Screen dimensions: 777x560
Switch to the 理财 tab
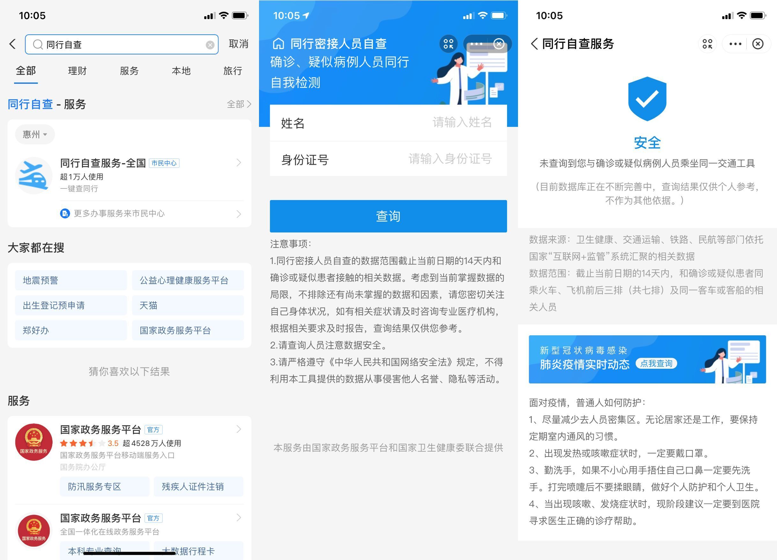(77, 71)
